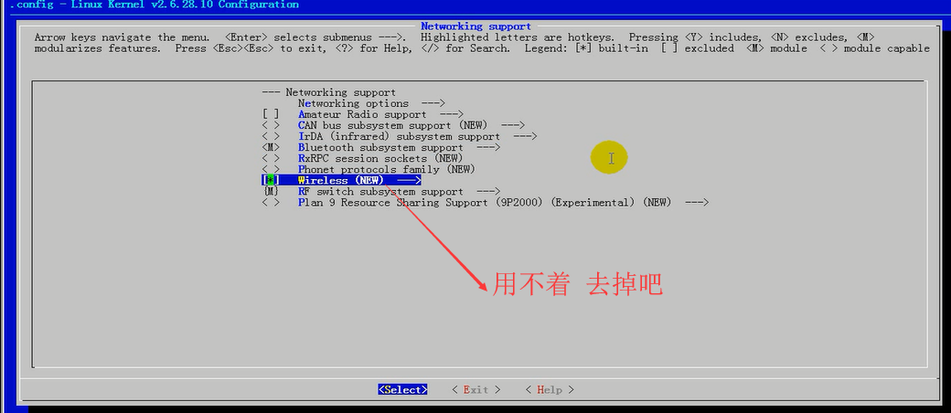
Task: Click the '< > module capable' legend text
Action: pos(874,48)
